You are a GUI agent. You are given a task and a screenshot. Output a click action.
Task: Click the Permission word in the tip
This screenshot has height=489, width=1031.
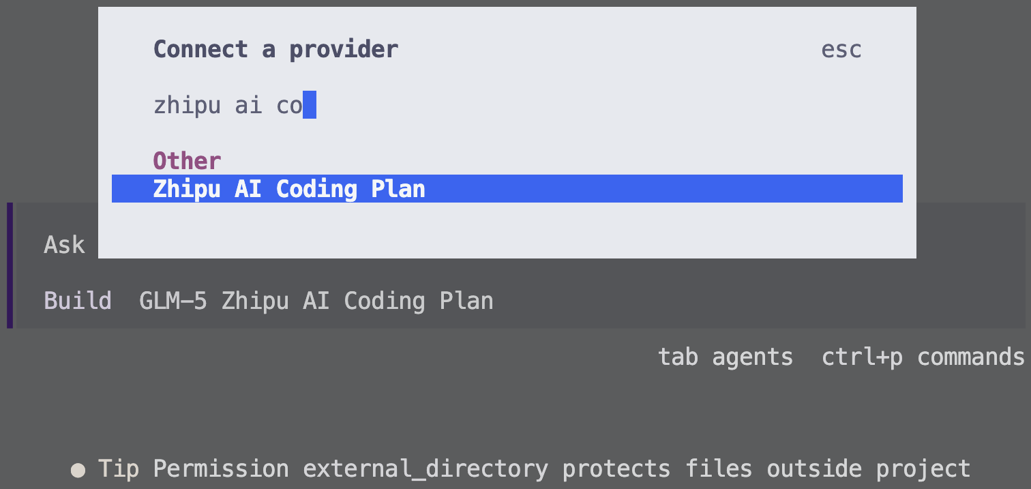221,469
